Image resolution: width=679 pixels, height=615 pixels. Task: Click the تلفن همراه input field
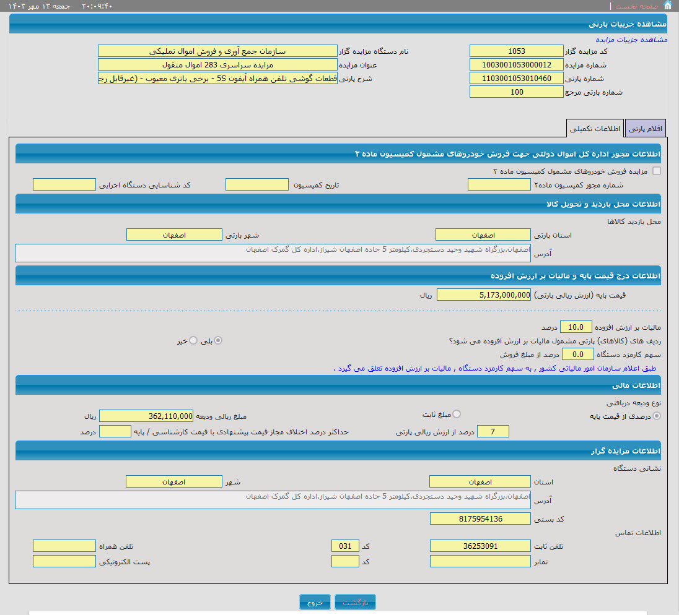(64, 546)
